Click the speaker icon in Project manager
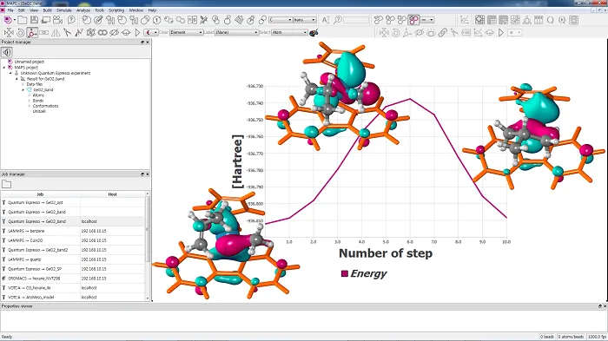The image size is (608, 341). pos(7,52)
